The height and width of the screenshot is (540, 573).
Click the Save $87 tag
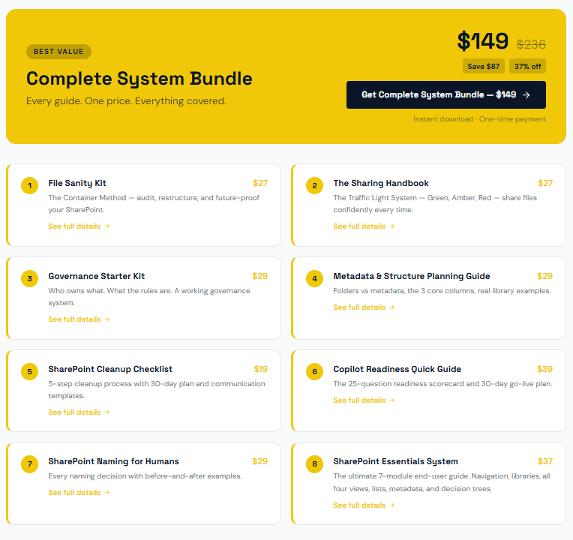point(484,66)
